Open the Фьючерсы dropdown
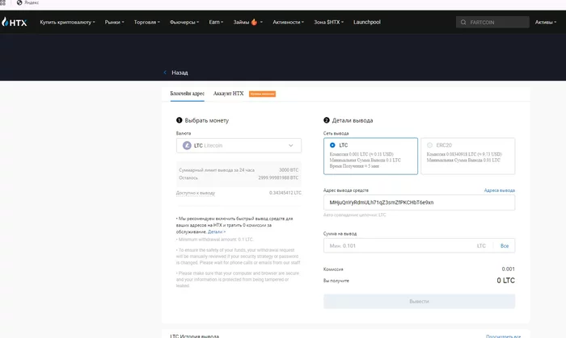566x338 pixels. coord(184,23)
